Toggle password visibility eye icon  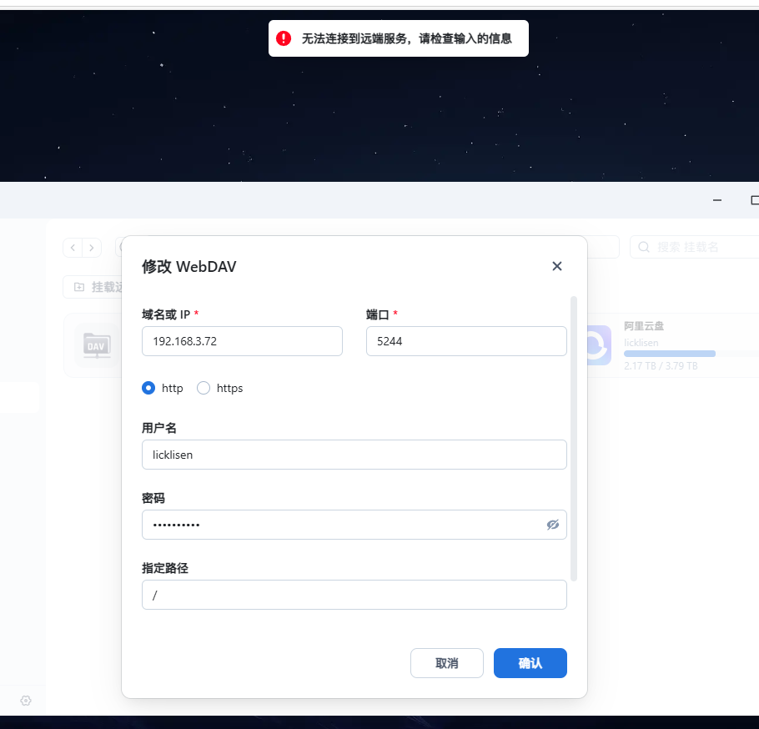553,525
